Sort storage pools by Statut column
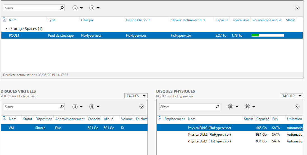The height and width of the screenshot is (155, 307). 290,20
